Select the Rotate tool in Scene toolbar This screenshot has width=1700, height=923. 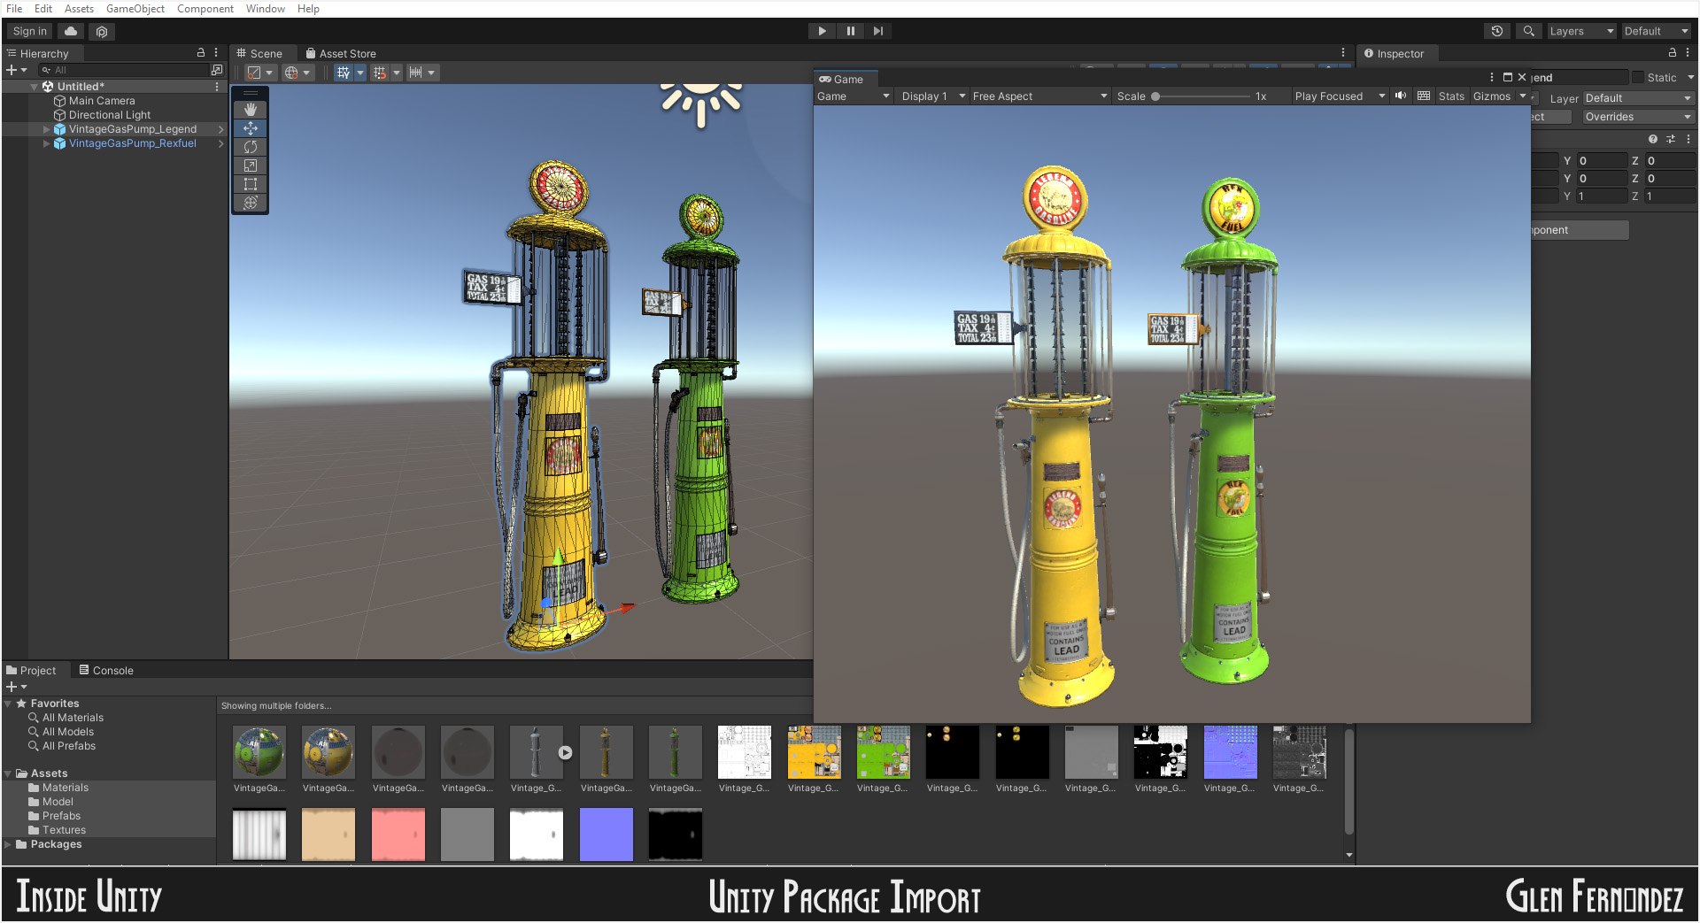click(251, 147)
